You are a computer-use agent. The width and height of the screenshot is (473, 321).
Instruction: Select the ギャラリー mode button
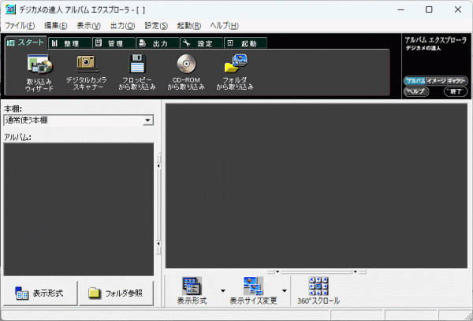pyautogui.click(x=456, y=81)
